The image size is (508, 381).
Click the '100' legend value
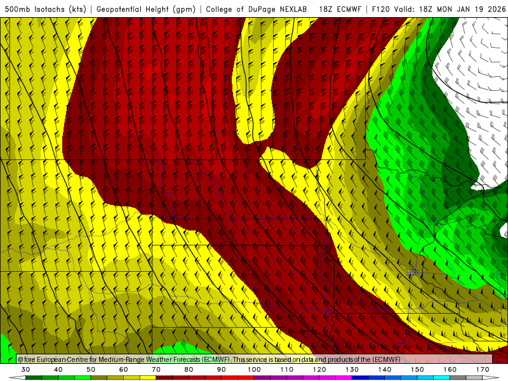[255, 370]
